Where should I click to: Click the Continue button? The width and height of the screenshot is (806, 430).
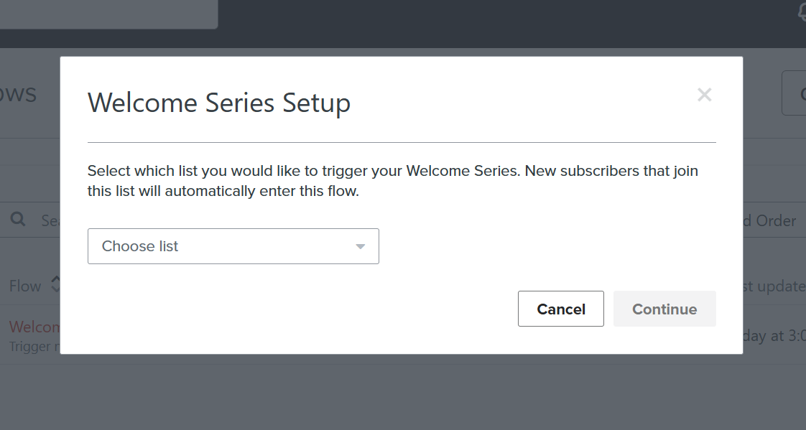click(x=664, y=309)
